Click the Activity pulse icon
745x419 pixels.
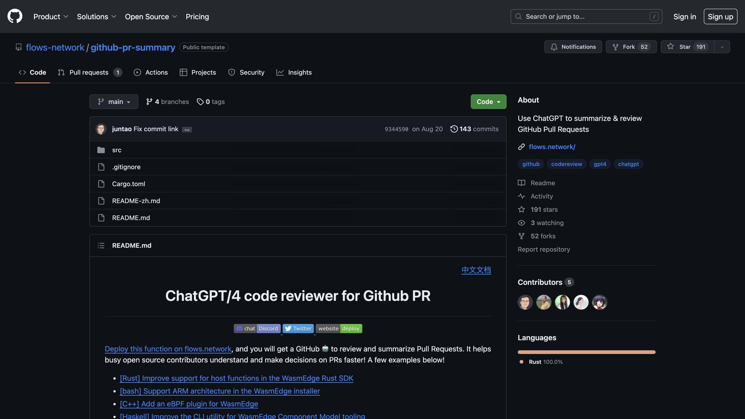pyautogui.click(x=521, y=196)
